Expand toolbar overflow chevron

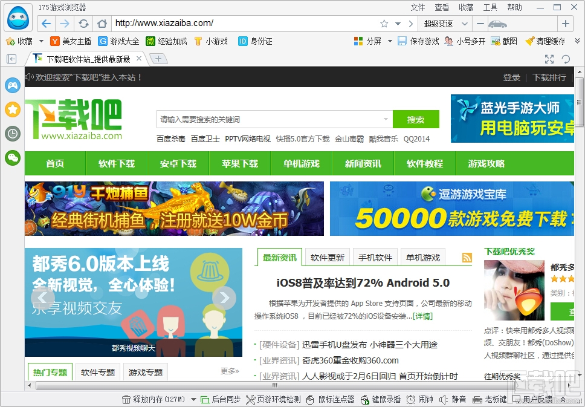coord(577,41)
